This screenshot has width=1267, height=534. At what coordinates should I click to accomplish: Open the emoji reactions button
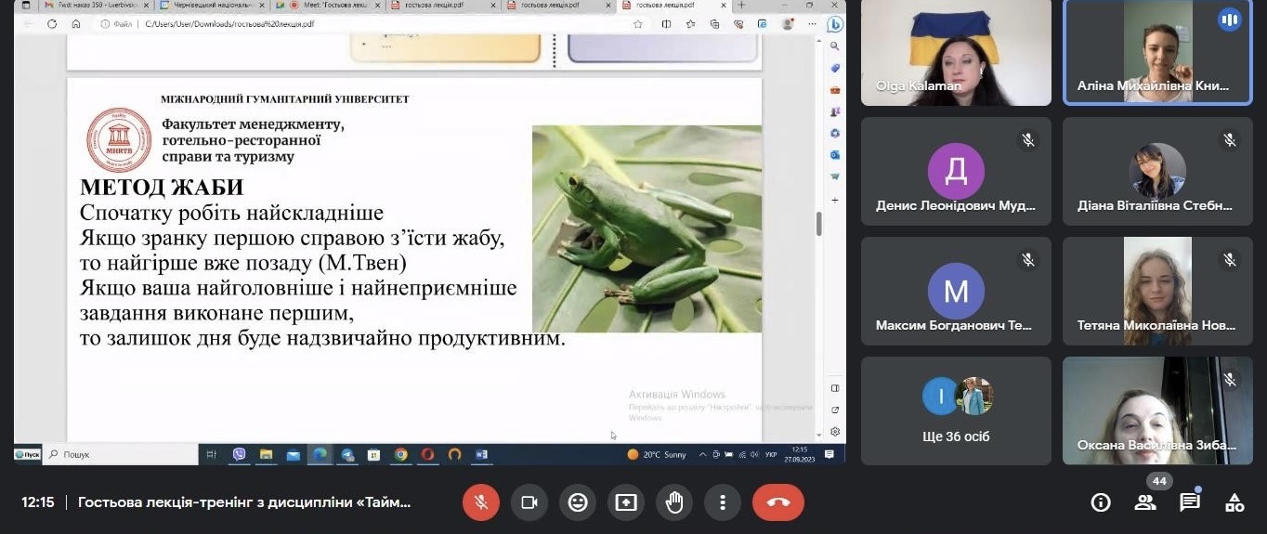point(578,502)
